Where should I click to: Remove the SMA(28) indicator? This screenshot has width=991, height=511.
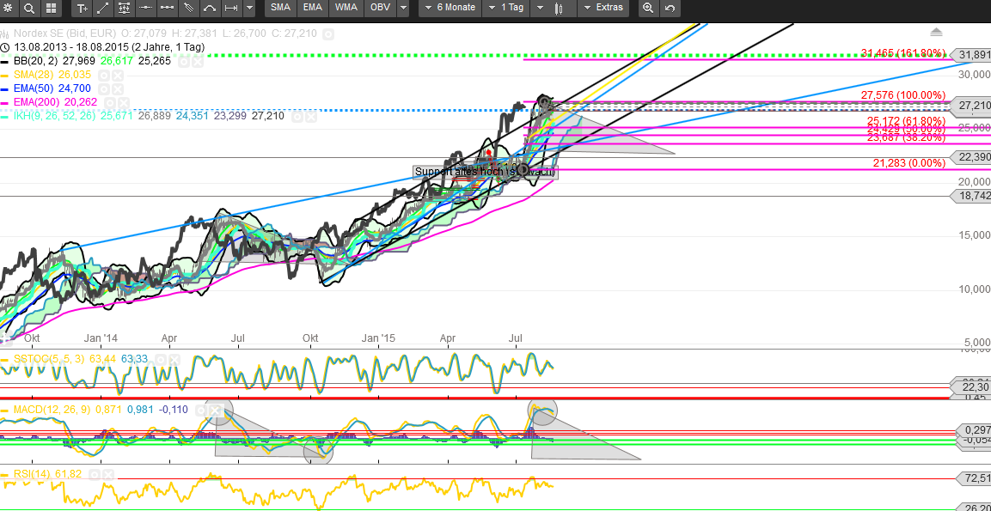pos(118,76)
